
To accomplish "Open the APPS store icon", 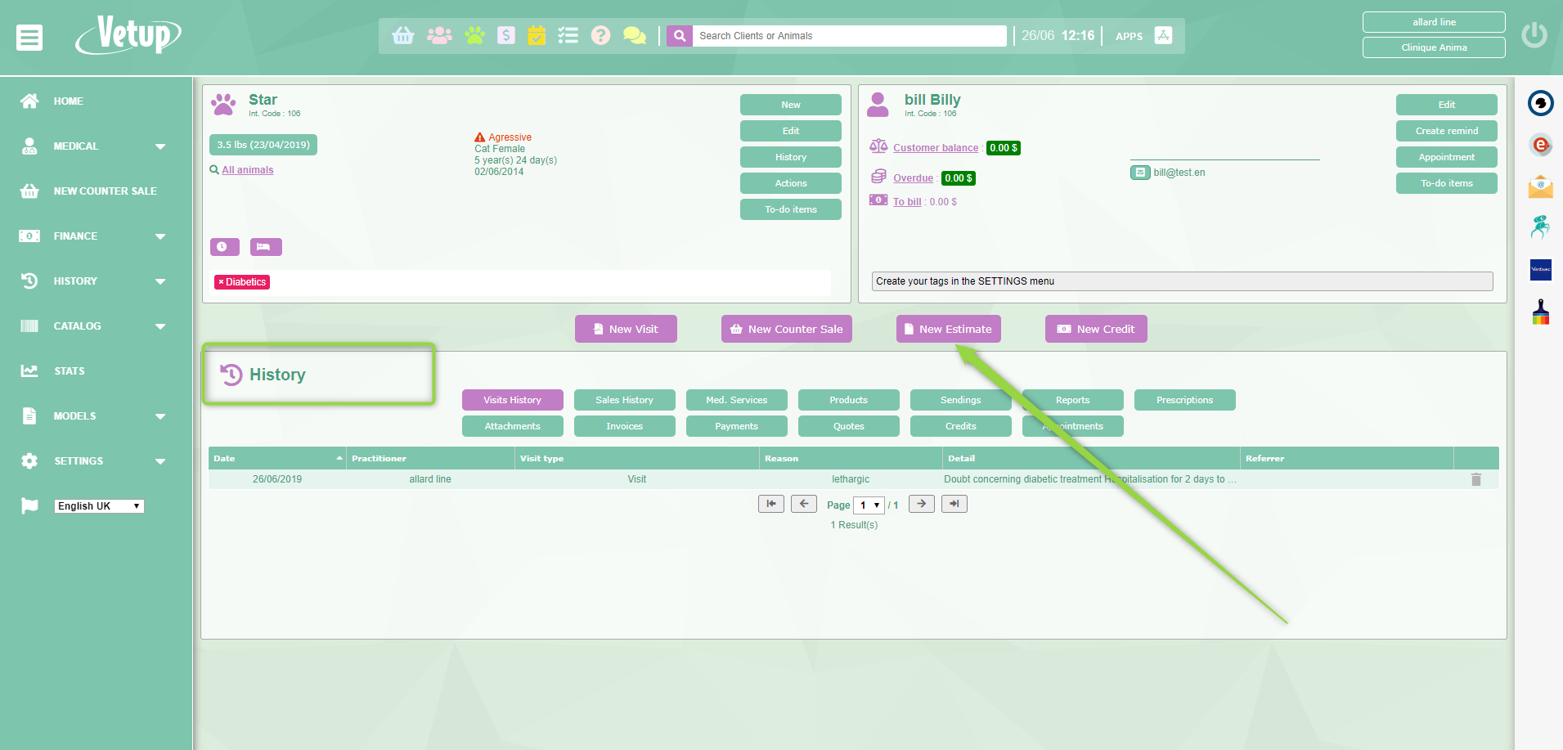I will 1163,35.
